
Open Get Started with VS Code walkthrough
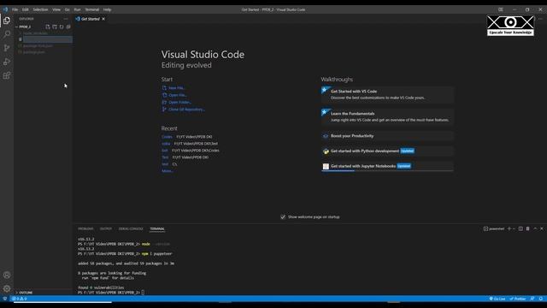click(387, 95)
